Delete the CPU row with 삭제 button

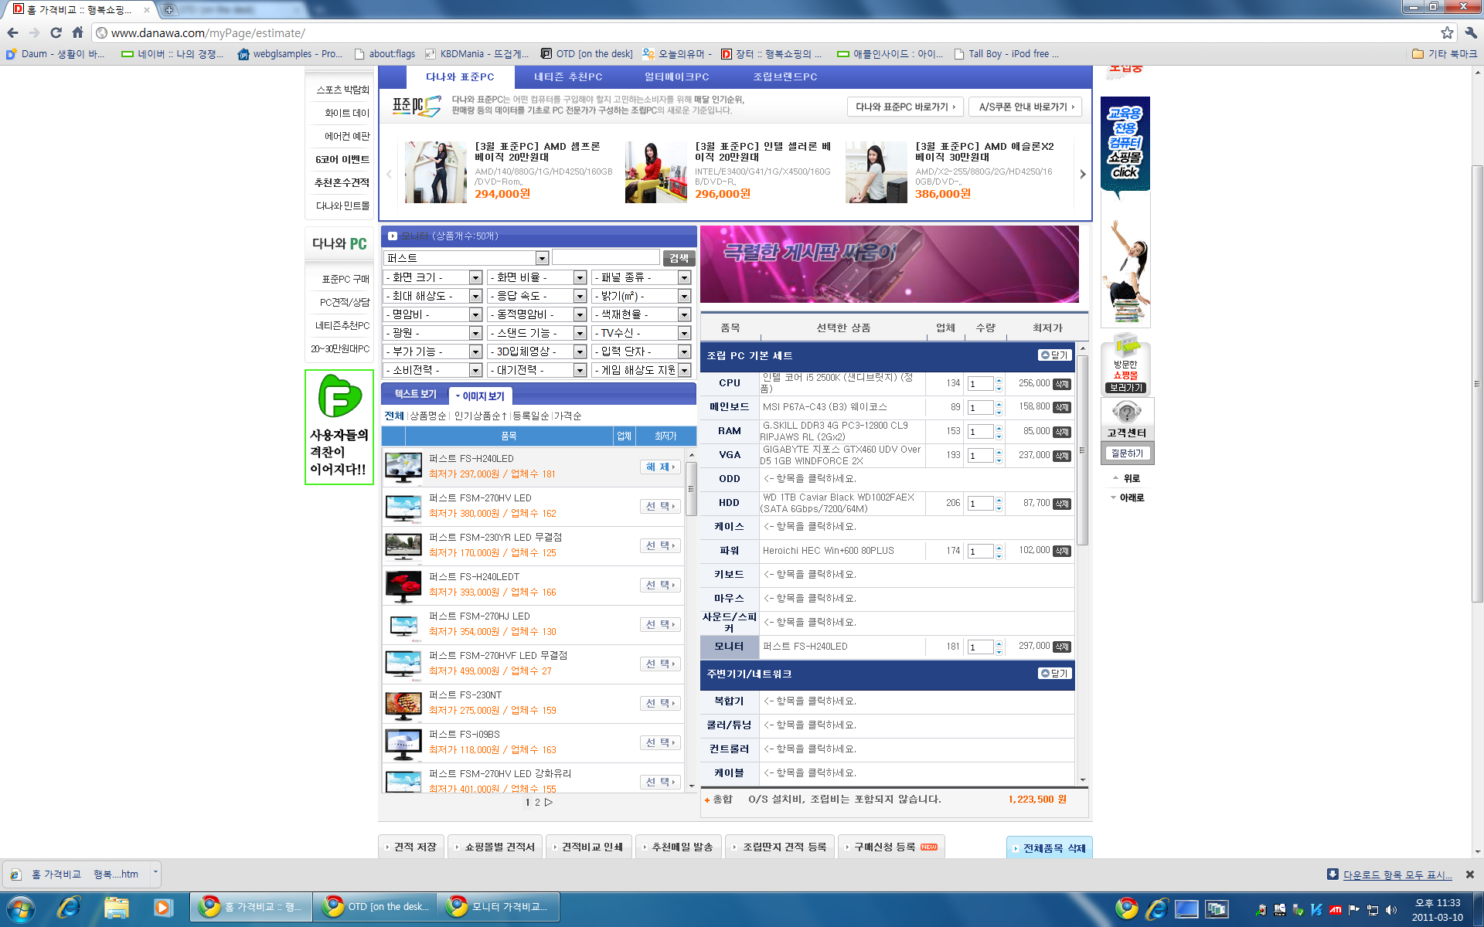tap(1062, 384)
